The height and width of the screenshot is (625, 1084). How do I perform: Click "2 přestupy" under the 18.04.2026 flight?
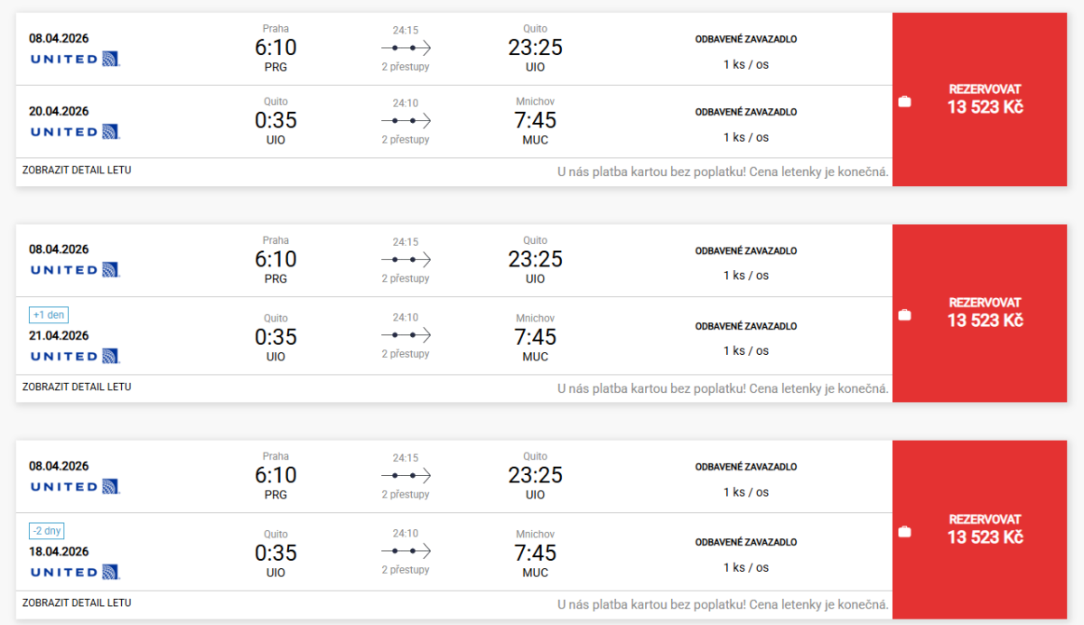click(x=406, y=570)
